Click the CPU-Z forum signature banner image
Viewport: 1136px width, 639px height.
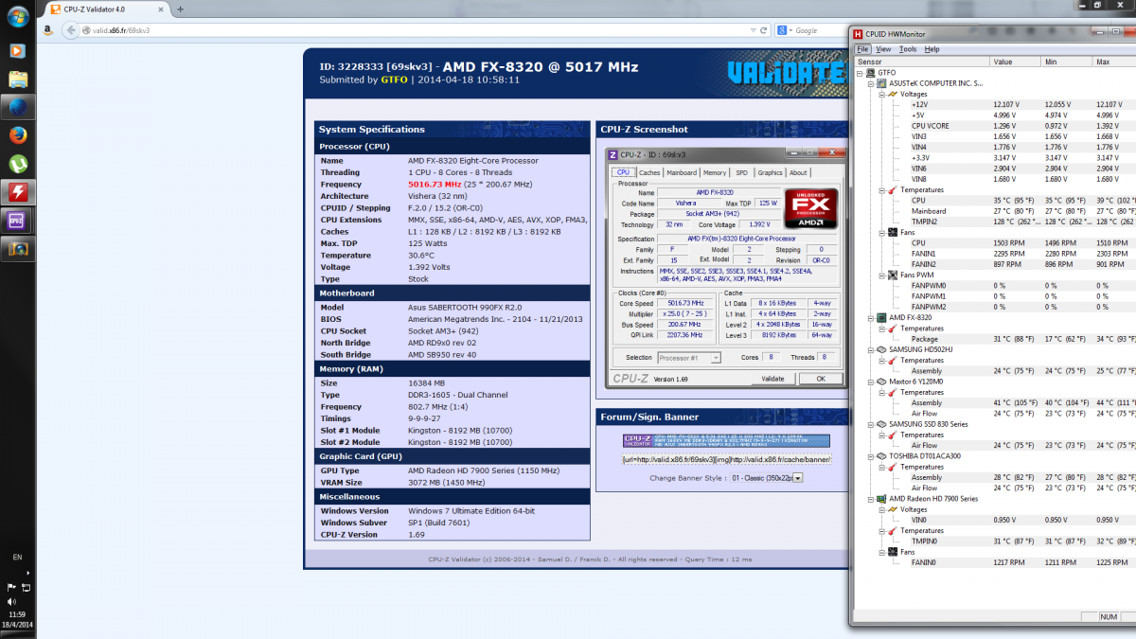click(726, 440)
